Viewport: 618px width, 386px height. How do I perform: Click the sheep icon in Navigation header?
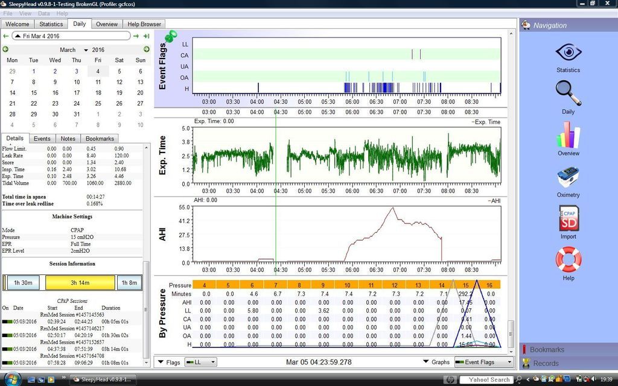(x=526, y=25)
